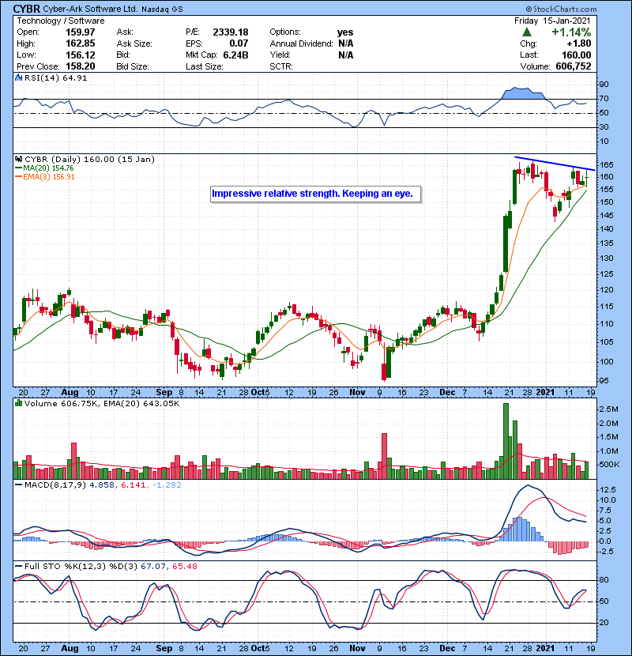632x656 pixels.
Task: Click the Nasdaq GS exchange label
Action: click(x=162, y=9)
